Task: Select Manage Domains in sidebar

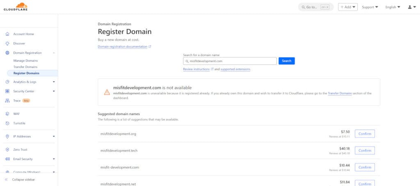Action: [25, 61]
